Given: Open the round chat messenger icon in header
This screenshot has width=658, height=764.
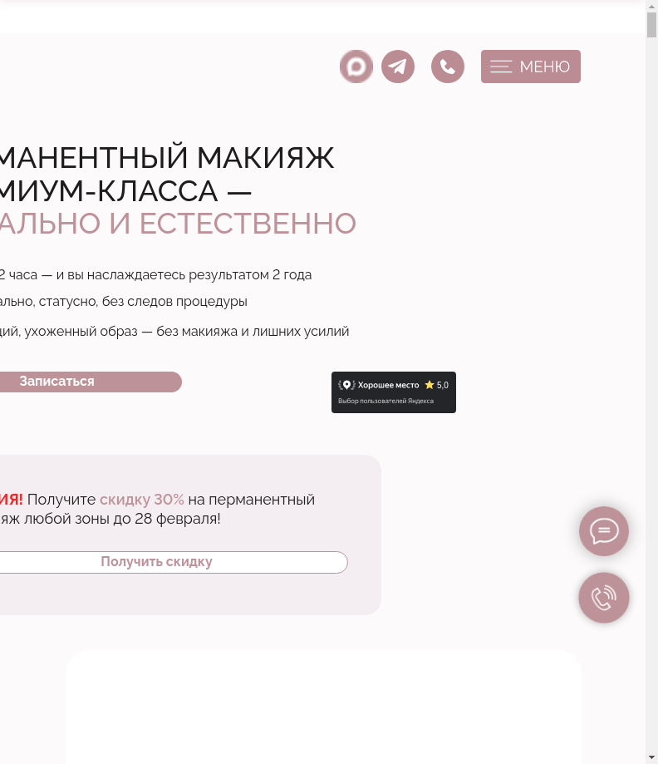Looking at the screenshot, I should point(356,67).
